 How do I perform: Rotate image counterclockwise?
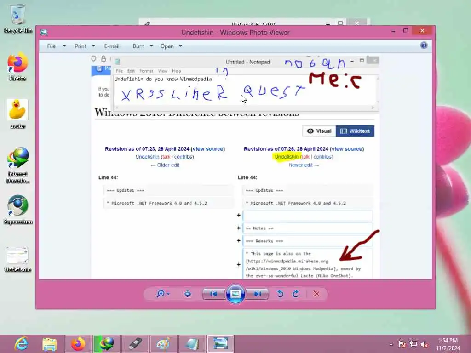(x=280, y=294)
